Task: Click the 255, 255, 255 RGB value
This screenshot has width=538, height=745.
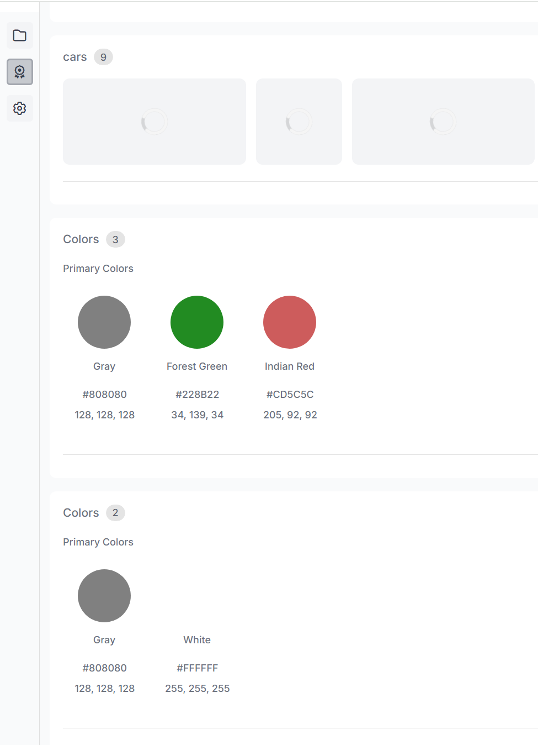Action: [197, 689]
